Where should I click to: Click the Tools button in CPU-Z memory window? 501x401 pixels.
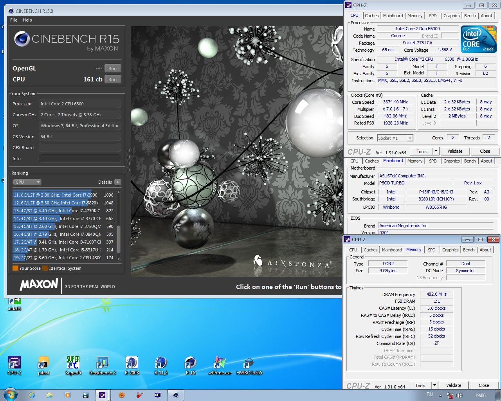(x=420, y=385)
